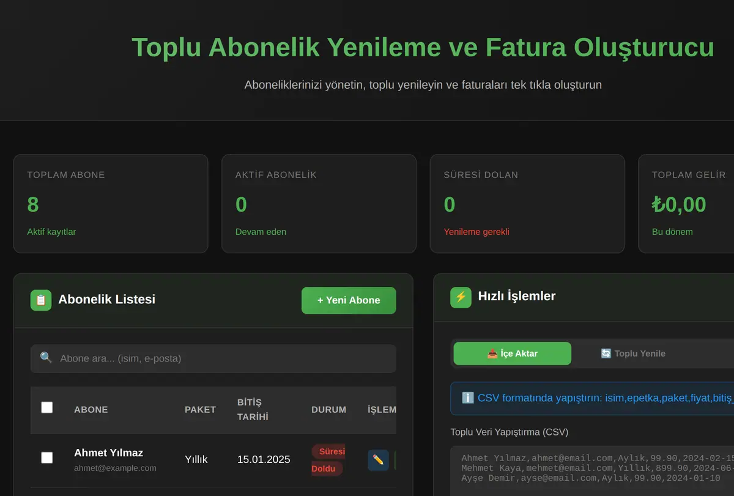Click the email ahmet@example.com
The width and height of the screenshot is (734, 496).
[x=115, y=468]
